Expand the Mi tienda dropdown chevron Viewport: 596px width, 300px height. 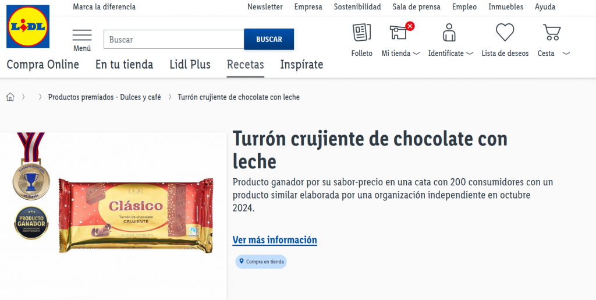coord(416,54)
